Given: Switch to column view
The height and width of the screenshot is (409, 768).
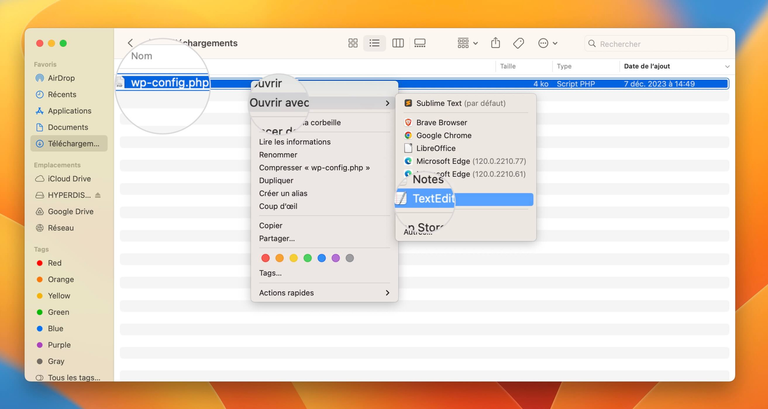Looking at the screenshot, I should click(x=398, y=43).
